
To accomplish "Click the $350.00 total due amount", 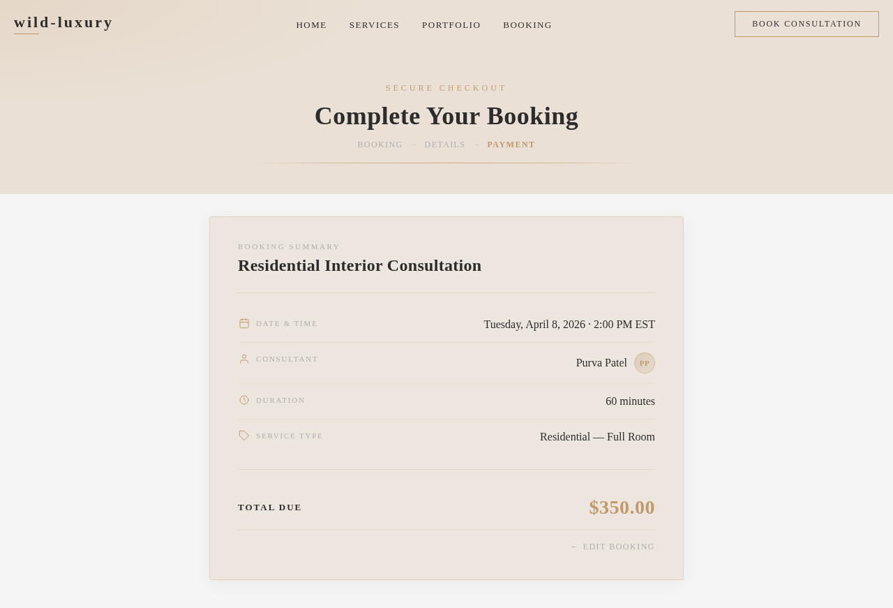I will [x=622, y=507].
